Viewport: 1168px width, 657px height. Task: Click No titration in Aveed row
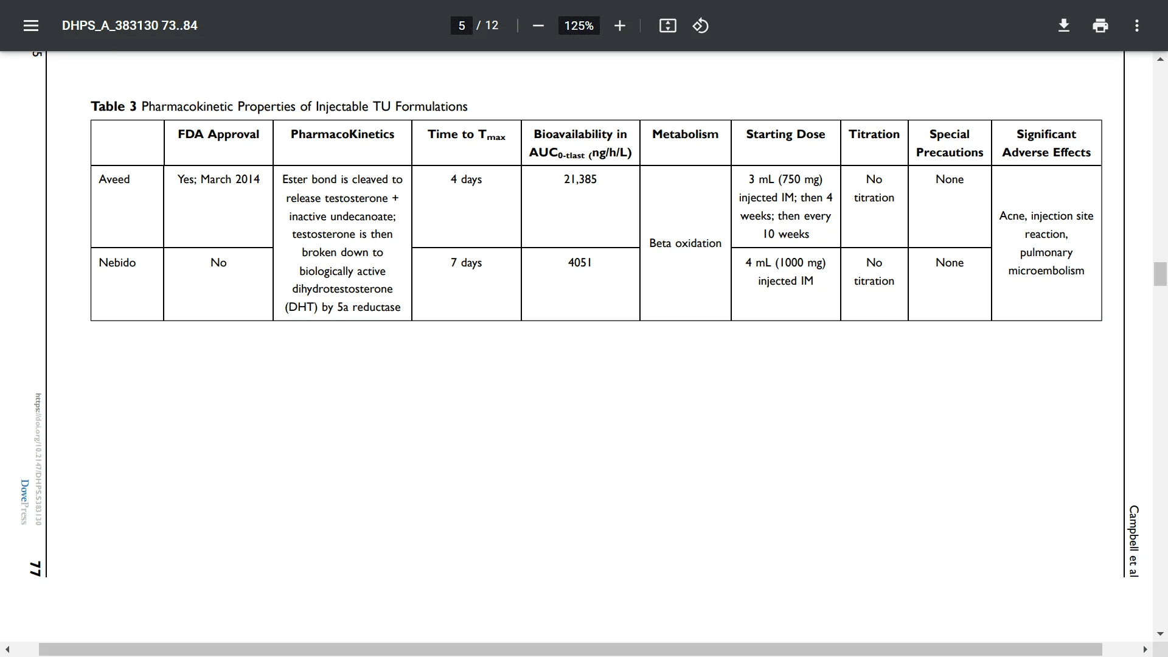coord(874,188)
